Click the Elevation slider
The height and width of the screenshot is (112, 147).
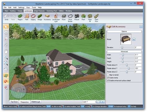coord(127,47)
